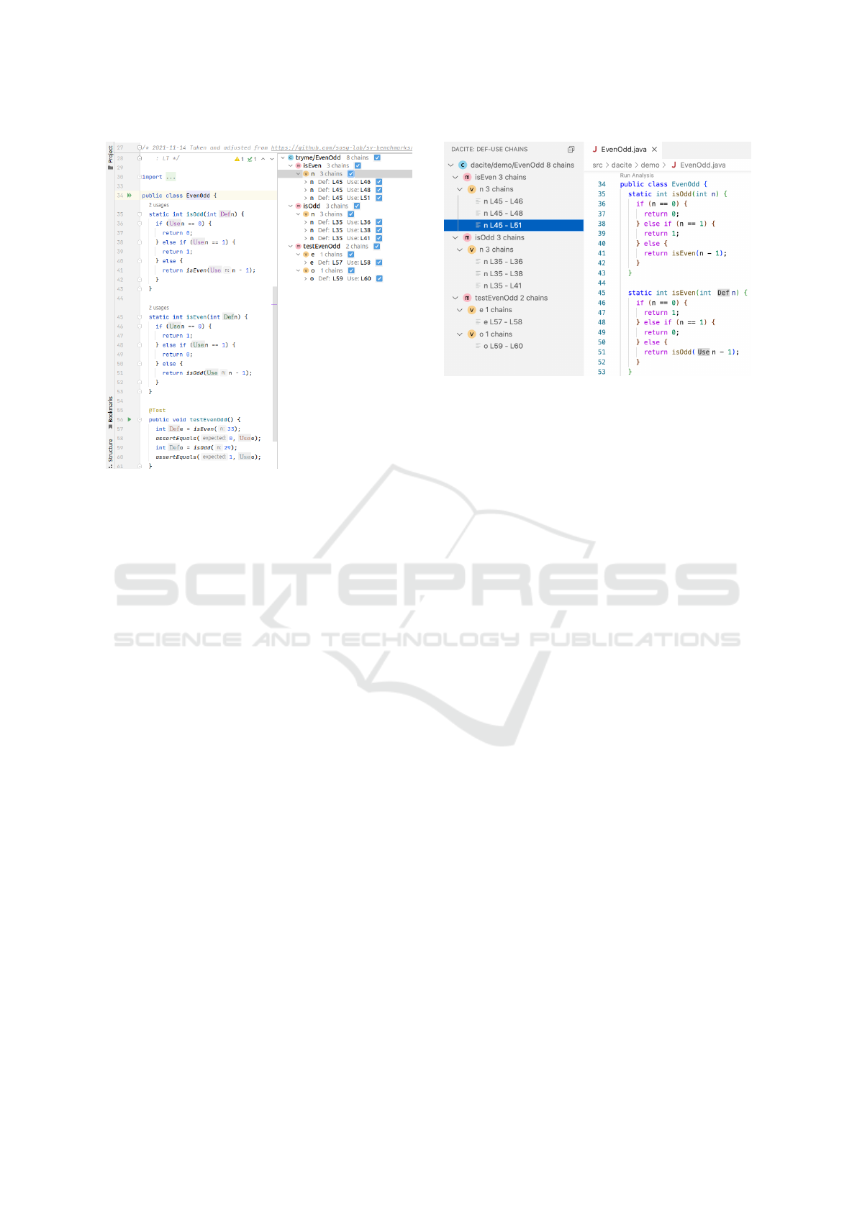Open the Structure tool window in IntelliJ
This screenshot has width=857, height=1211.
(110, 453)
